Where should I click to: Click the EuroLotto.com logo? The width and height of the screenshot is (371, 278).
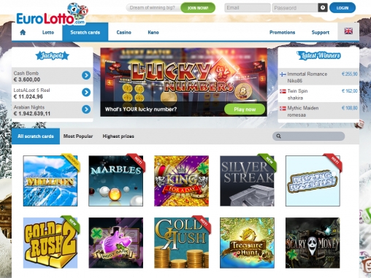click(52, 15)
